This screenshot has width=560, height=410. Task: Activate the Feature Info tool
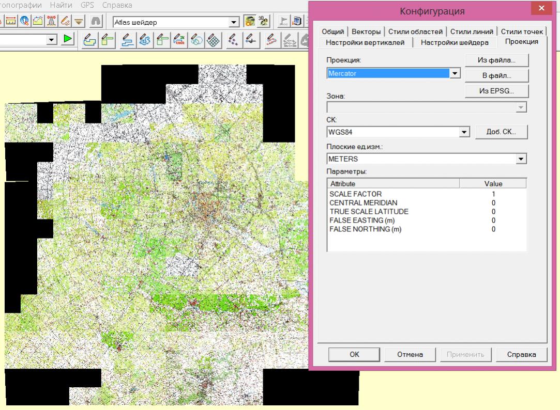pos(25,22)
